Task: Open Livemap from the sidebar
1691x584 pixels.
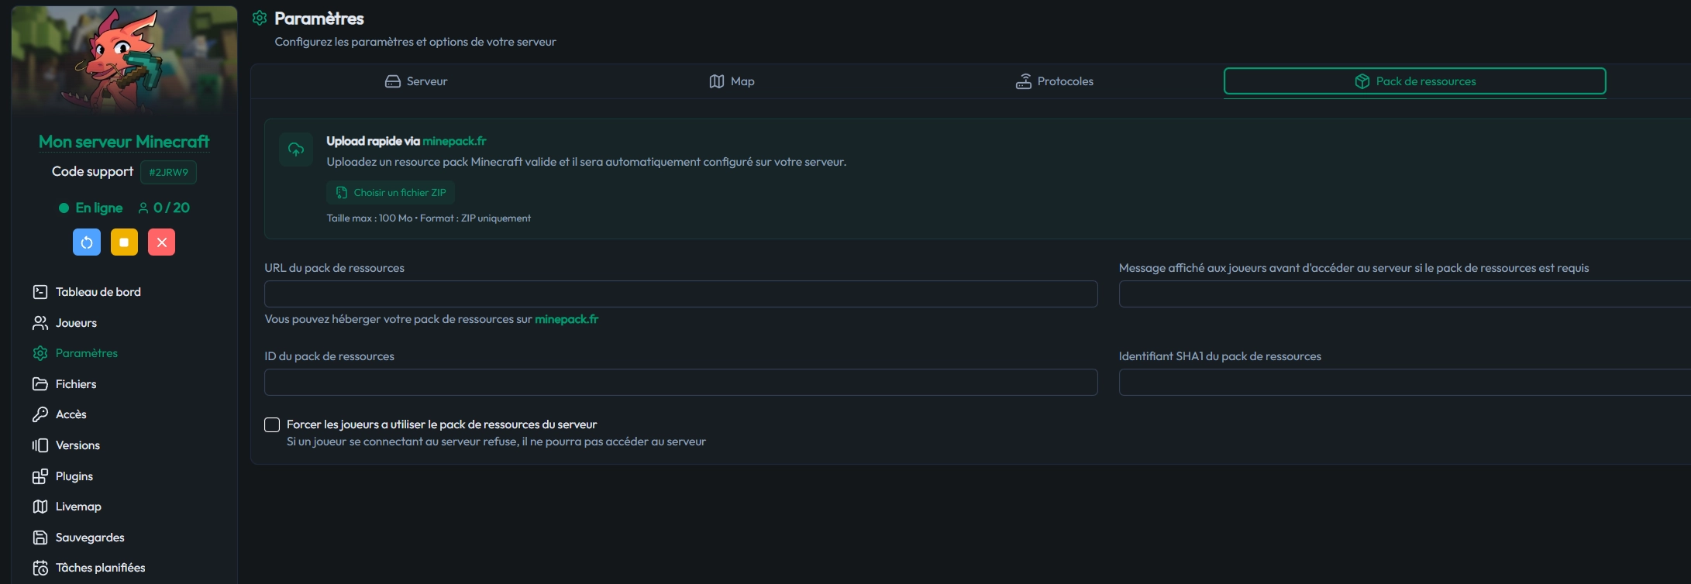Action: [77, 507]
